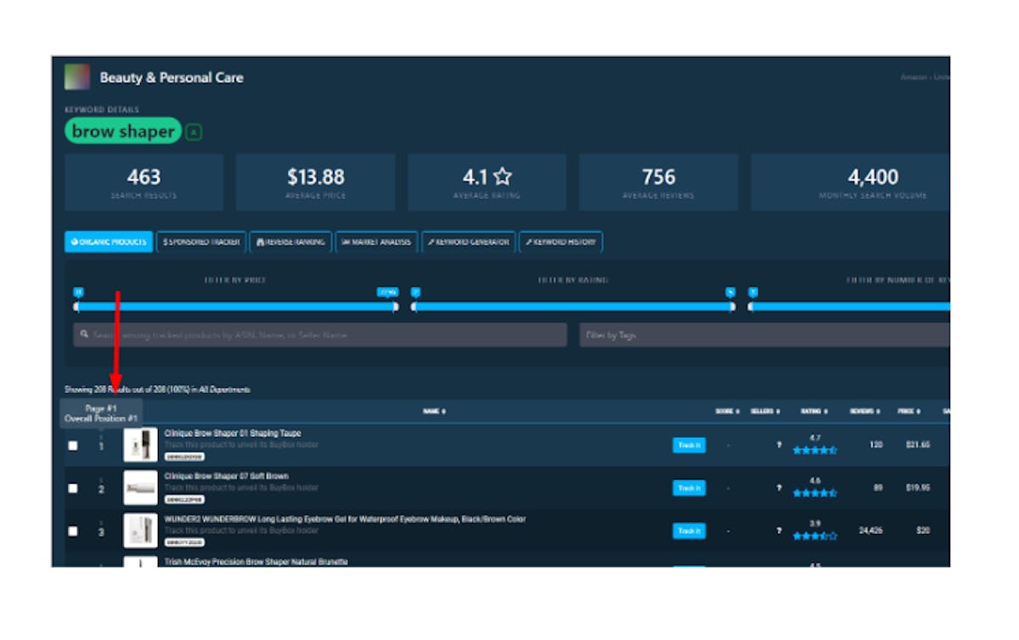Open Clinique Brow Shaper 07 product thumbnail

click(140, 487)
